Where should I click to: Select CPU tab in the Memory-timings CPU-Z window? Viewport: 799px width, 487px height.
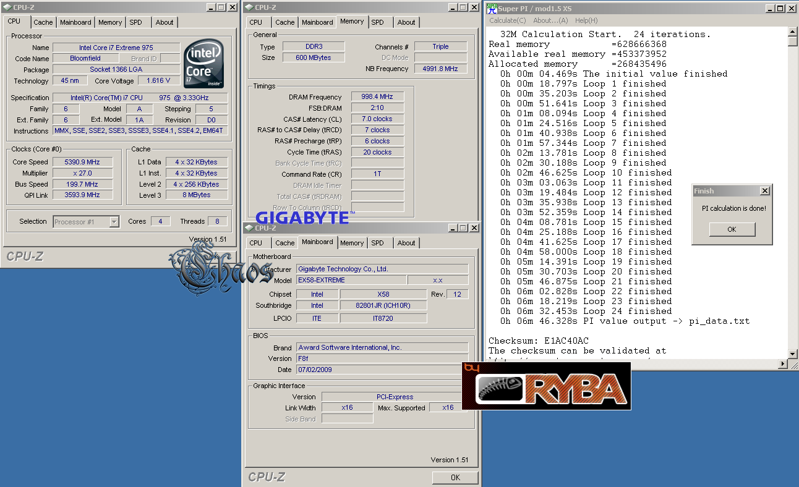point(256,22)
